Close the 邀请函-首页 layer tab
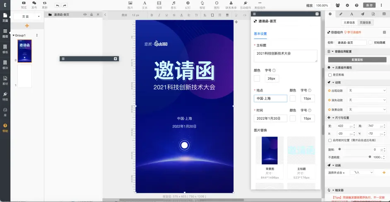Viewport: 390px width, 202px height. click(98, 14)
